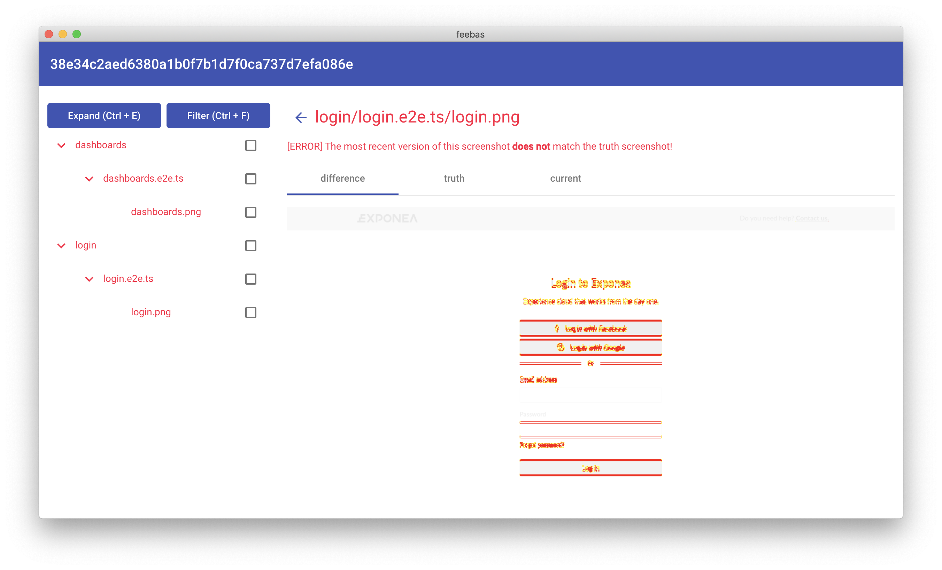Viewport: 942px width, 570px height.
Task: Collapse the dashboards.e2e.ts chevron
Action: 89,179
